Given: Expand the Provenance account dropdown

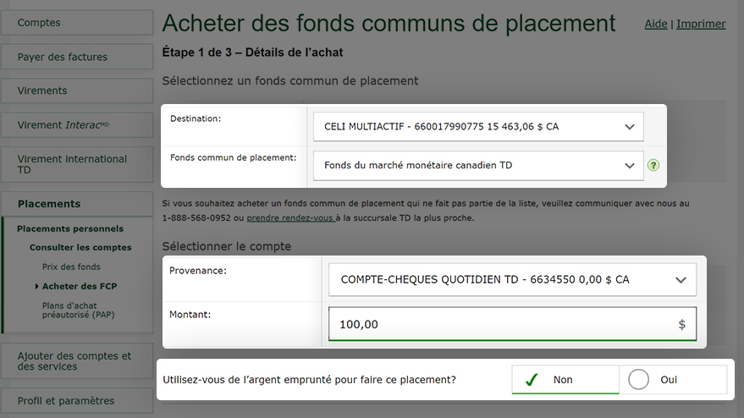Looking at the screenshot, I should 512,279.
